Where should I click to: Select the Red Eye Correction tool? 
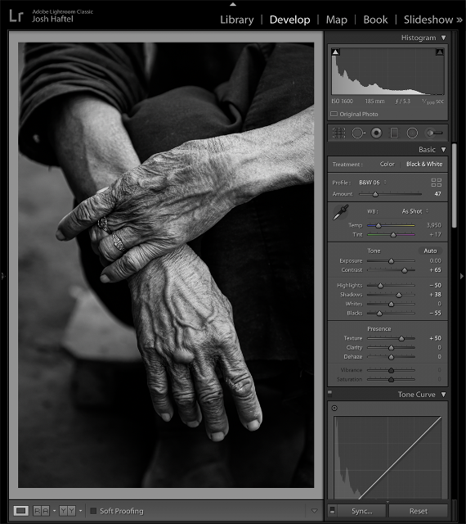click(376, 133)
